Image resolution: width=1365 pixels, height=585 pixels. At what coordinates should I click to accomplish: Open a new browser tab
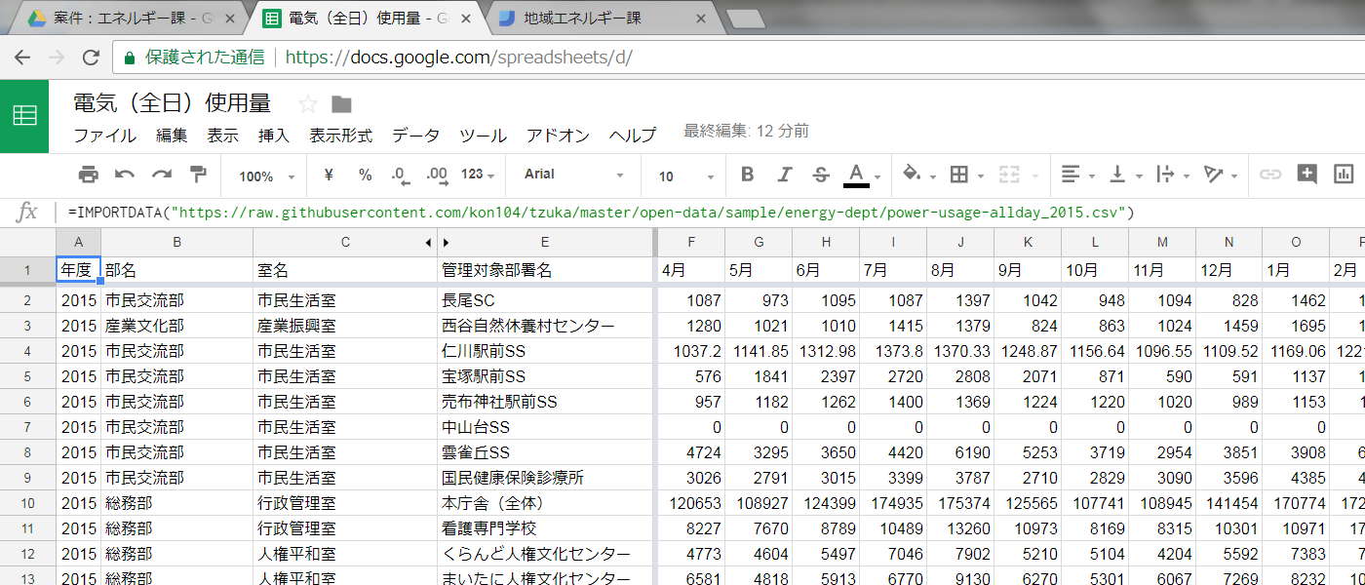(x=746, y=19)
